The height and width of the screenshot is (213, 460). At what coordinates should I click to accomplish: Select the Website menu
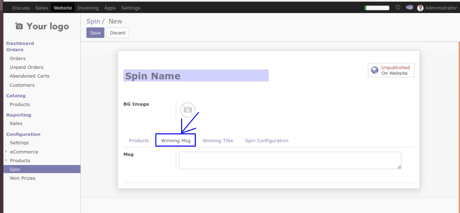[63, 8]
